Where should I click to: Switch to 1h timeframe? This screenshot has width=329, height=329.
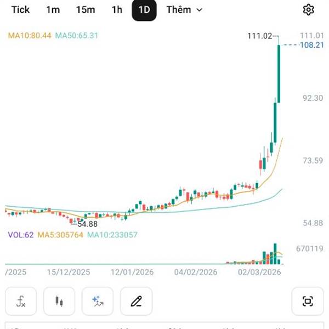[x=117, y=10]
